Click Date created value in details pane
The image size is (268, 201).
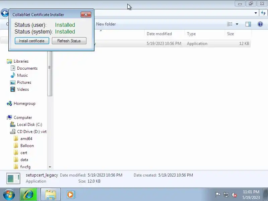[176, 175]
